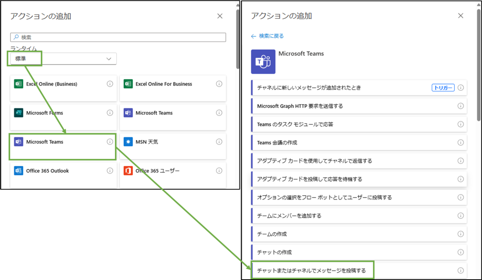Select チャットまたはチャネルでメッセージを投稿する action

click(x=359, y=270)
